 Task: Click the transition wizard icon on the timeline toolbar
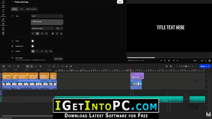[x=71, y=66]
